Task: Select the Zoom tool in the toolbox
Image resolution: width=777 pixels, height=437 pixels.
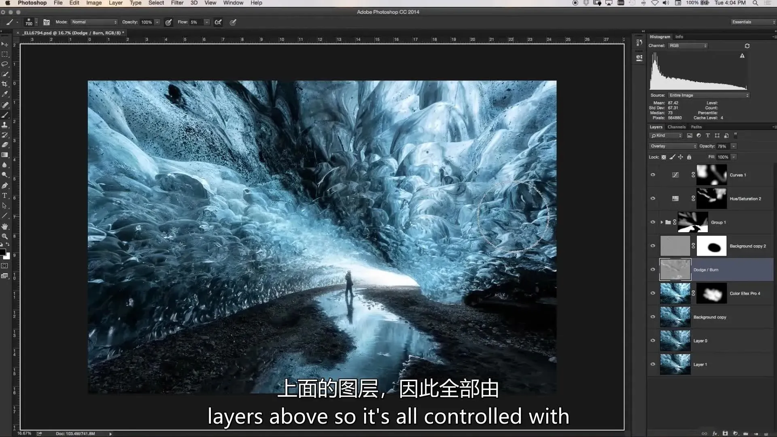Action: pos(5,236)
